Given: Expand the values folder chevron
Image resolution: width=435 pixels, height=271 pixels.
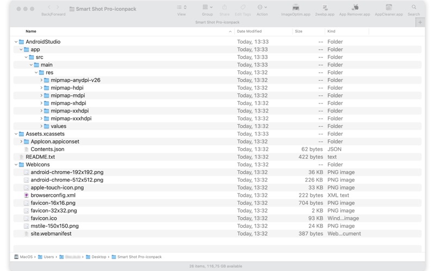Looking at the screenshot, I should (41, 126).
